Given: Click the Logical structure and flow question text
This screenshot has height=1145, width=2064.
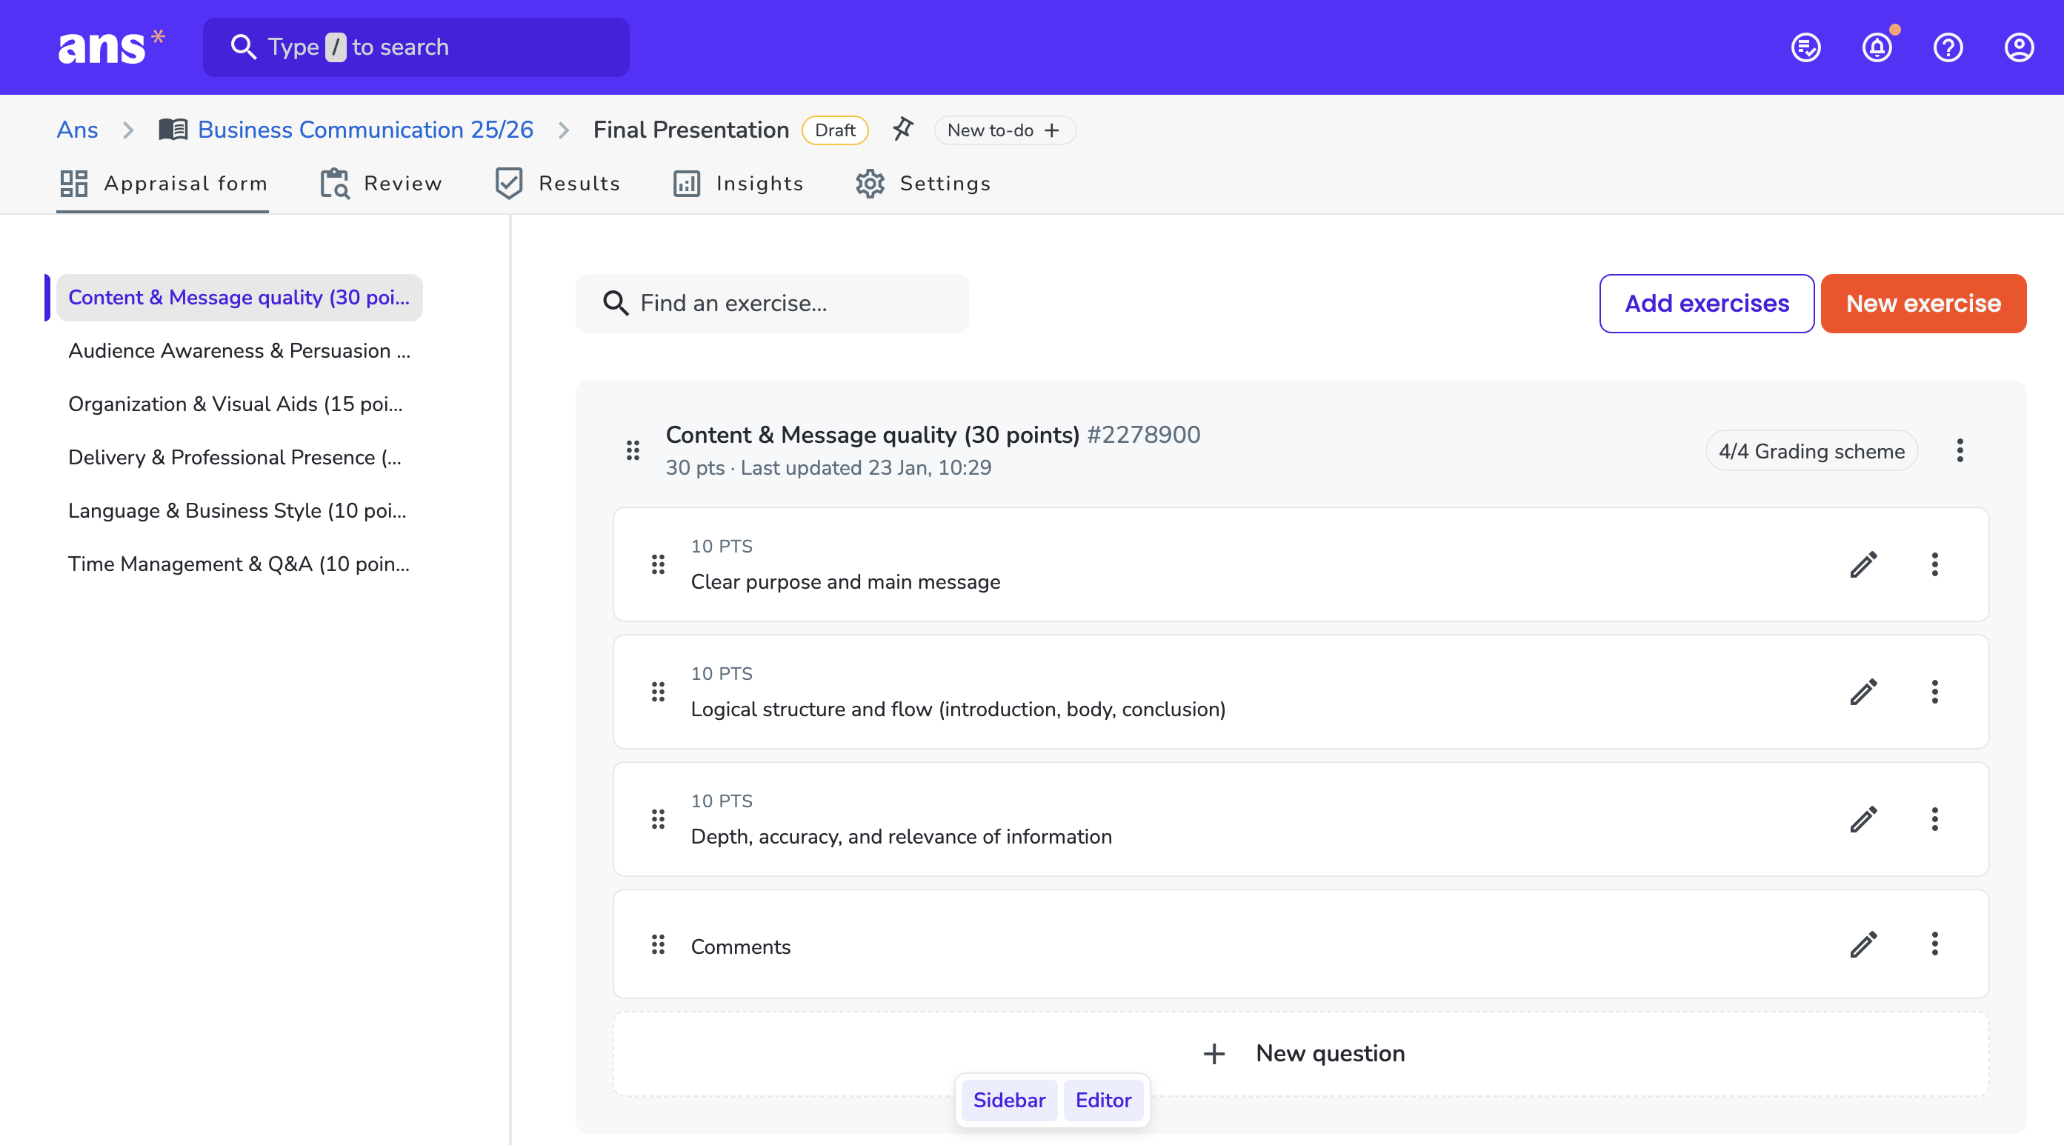Looking at the screenshot, I should [959, 709].
